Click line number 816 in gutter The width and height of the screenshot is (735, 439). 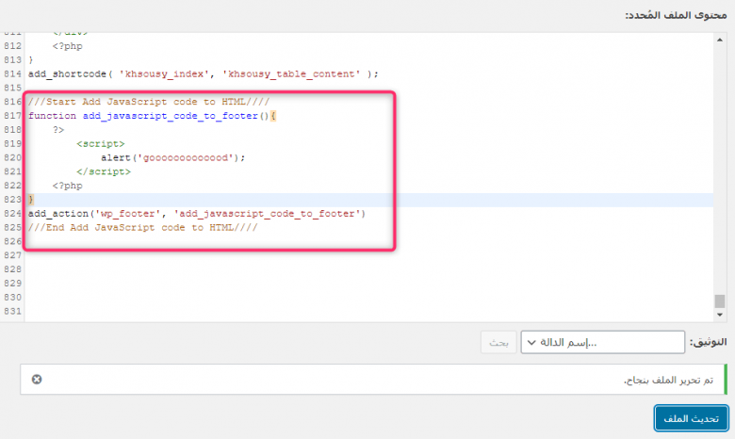tap(11, 101)
